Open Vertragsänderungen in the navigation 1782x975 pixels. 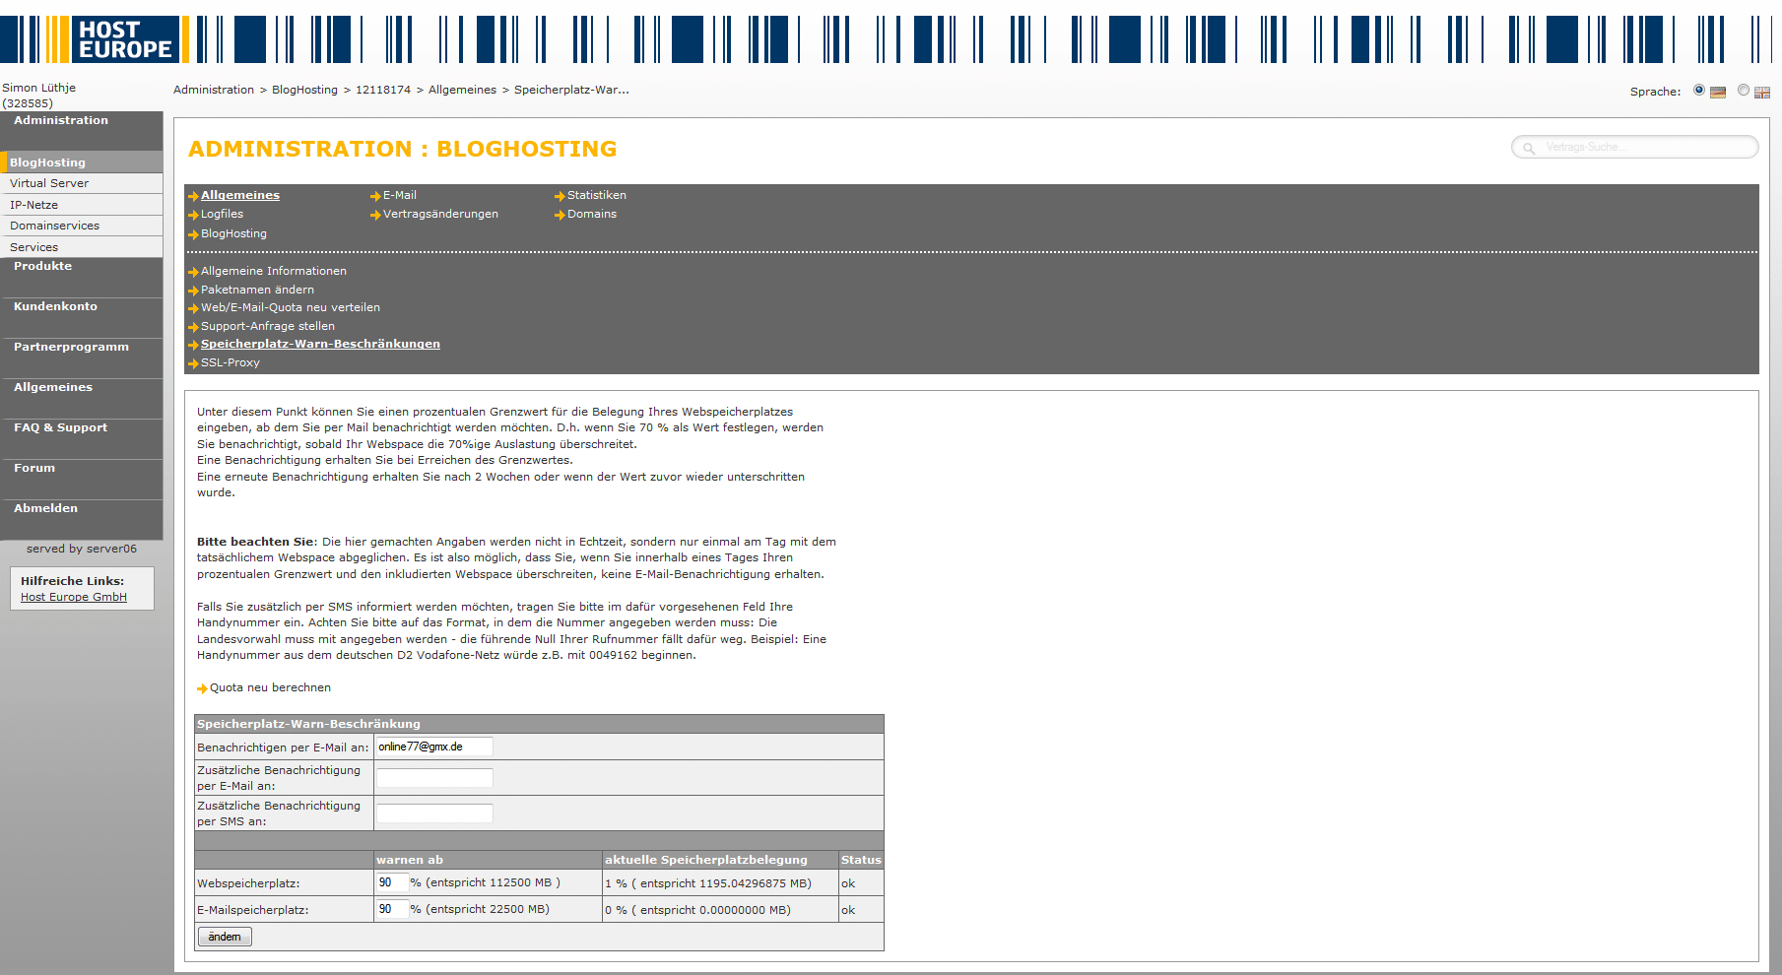click(440, 215)
